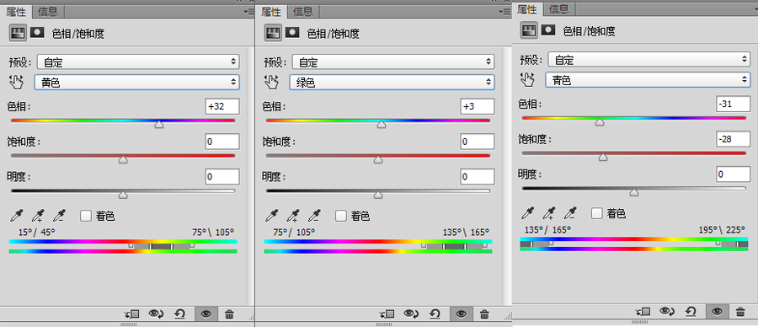
Task: Select Add to Sample eyedropper in Cyan panel
Action: click(x=549, y=213)
